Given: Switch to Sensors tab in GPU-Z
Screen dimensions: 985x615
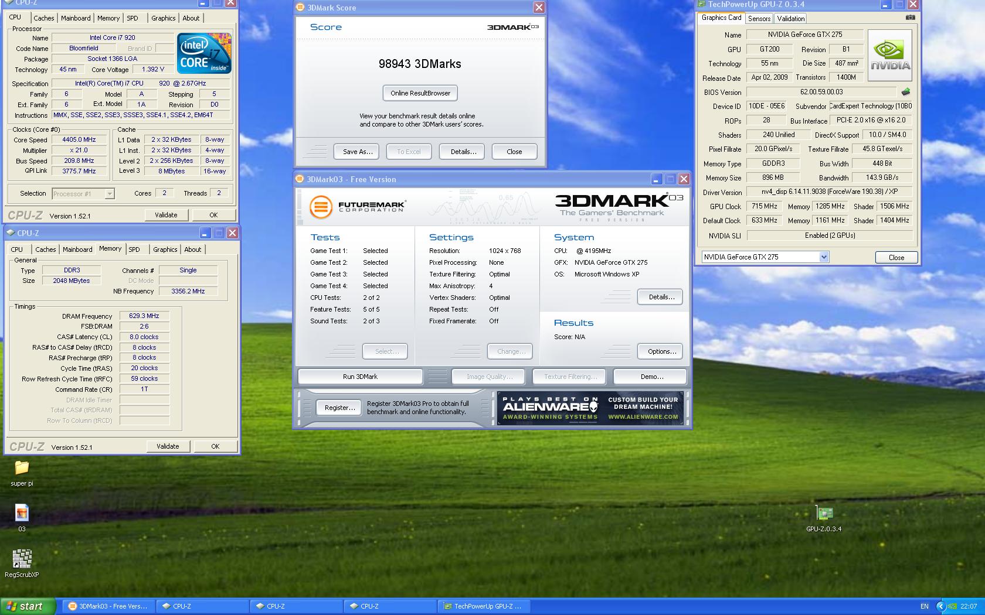Looking at the screenshot, I should (759, 19).
